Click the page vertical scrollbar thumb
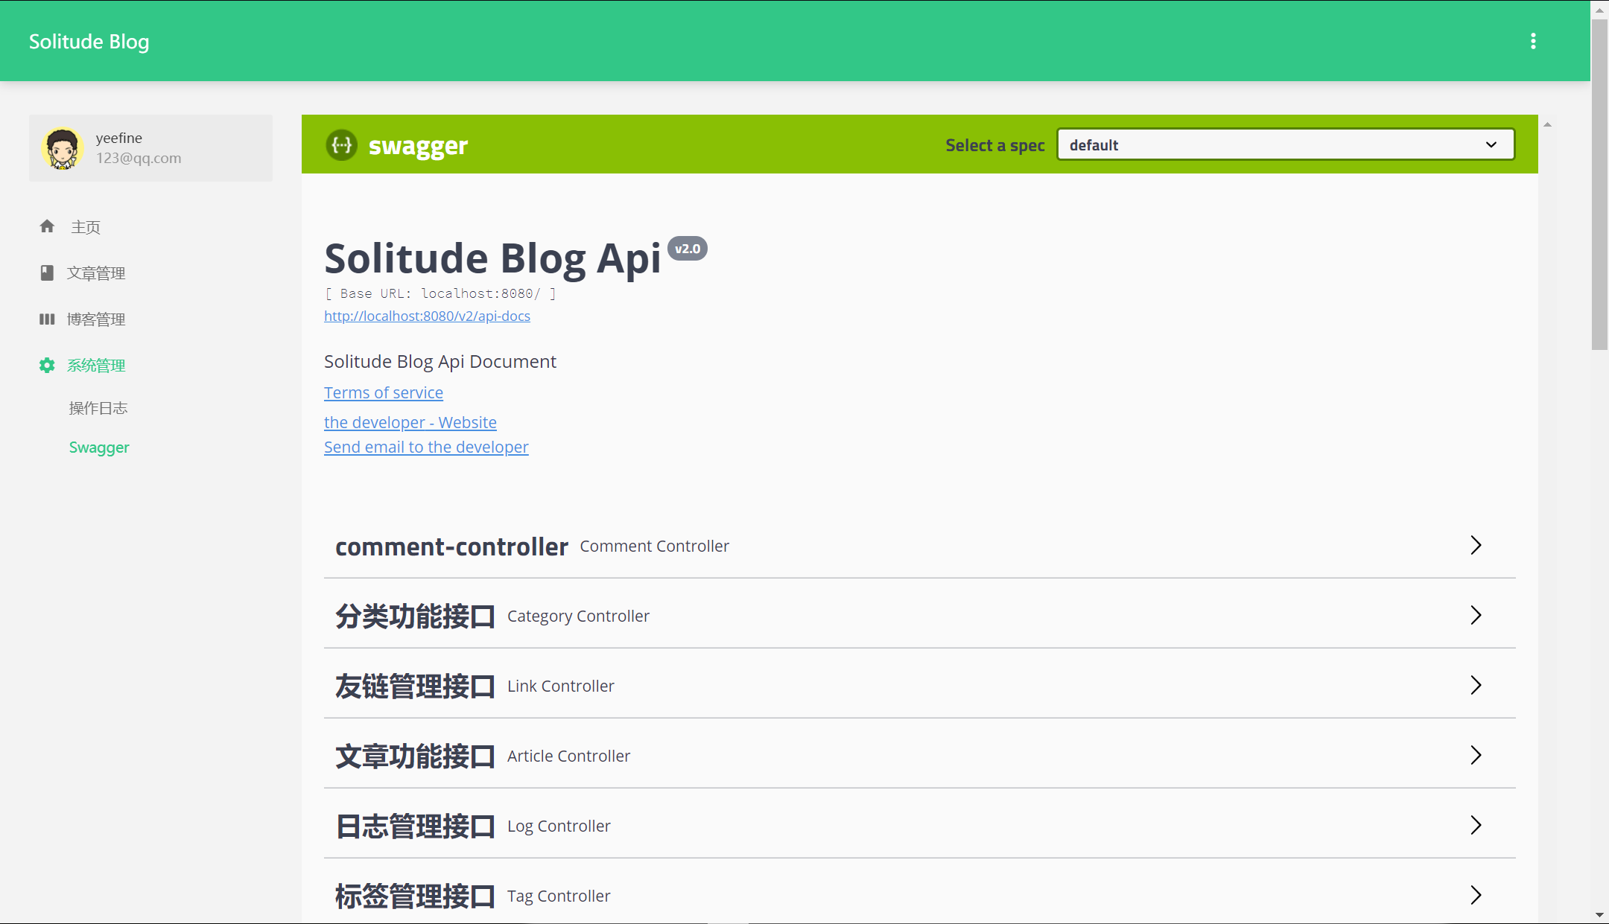Screen dimensions: 1609x924 click(x=1599, y=186)
